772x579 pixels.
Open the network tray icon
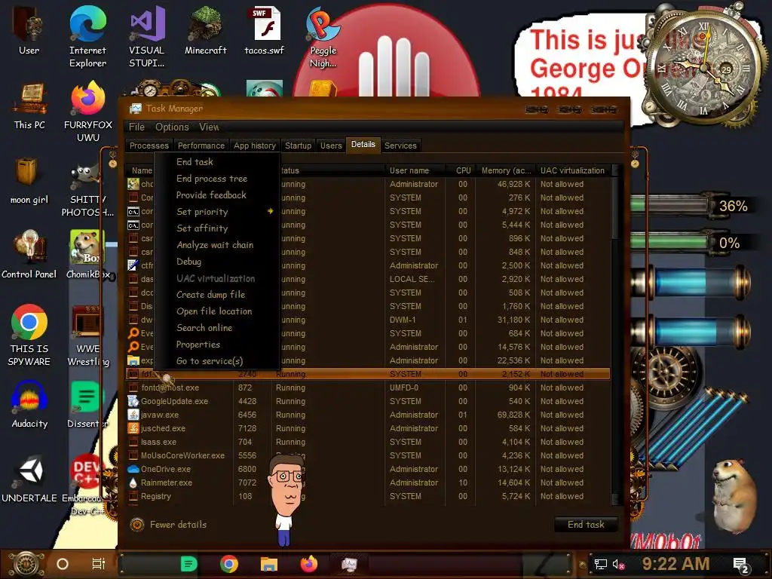tap(600, 564)
